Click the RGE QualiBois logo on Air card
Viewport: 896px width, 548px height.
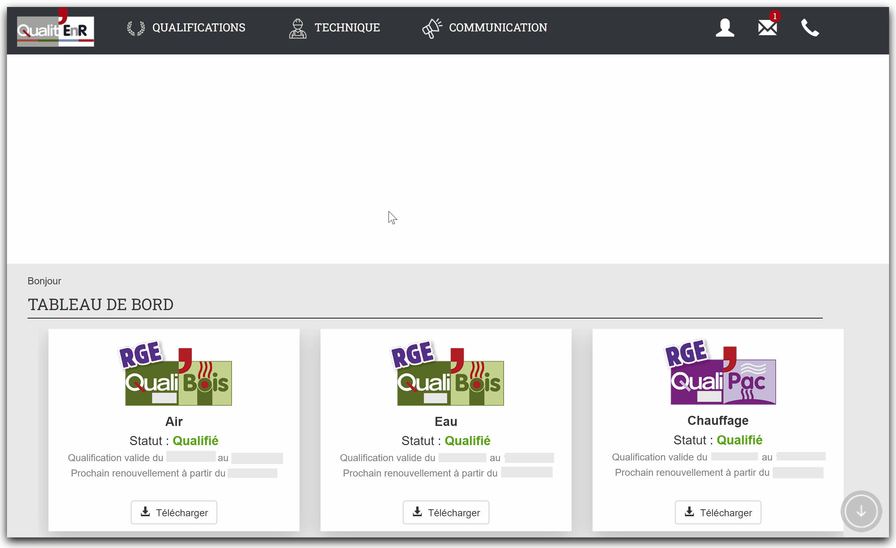pos(175,373)
